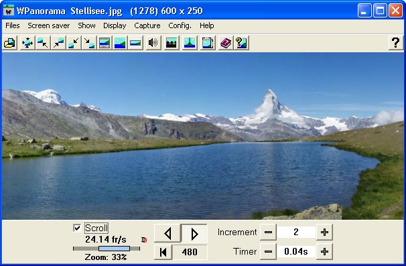
Task: Click the 24.14 fr/s frame rate text
Action: 106,240
